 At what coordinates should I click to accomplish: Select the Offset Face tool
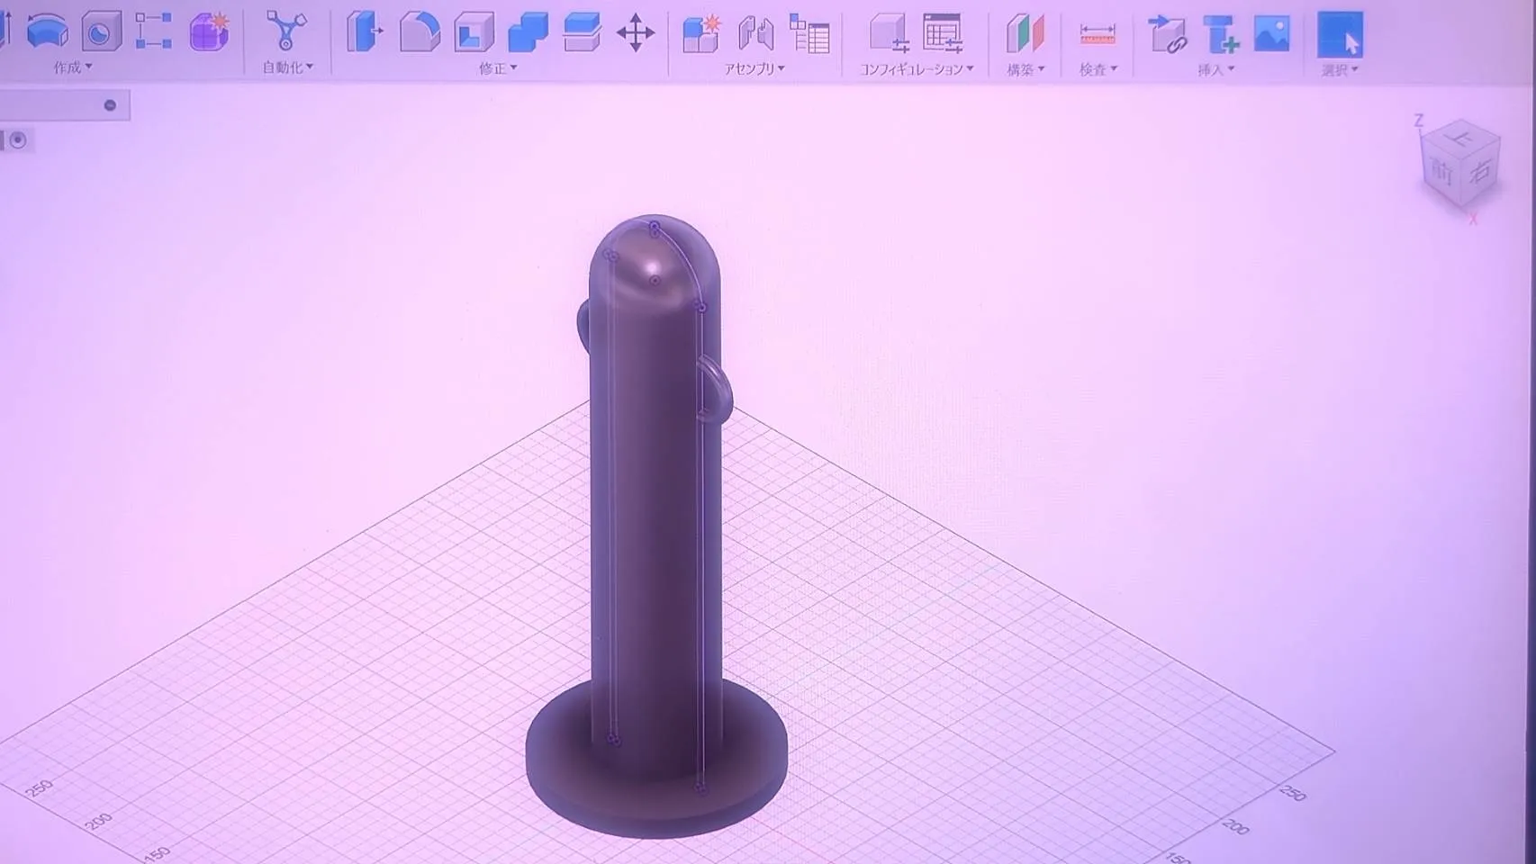point(582,32)
